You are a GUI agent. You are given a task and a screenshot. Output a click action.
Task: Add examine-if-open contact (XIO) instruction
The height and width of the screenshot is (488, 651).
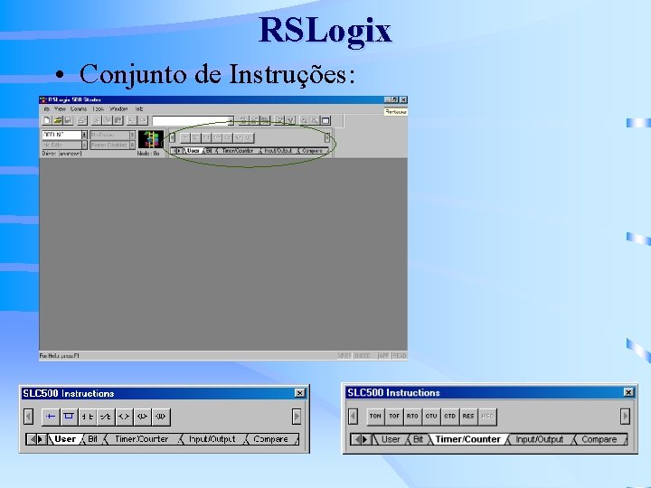106,417
